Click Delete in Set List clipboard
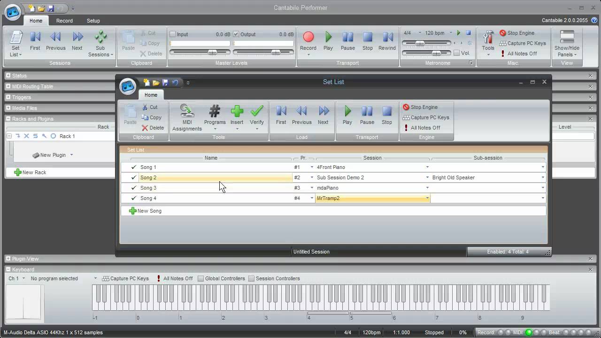Viewport: 601px width, 338px height. coord(153,128)
